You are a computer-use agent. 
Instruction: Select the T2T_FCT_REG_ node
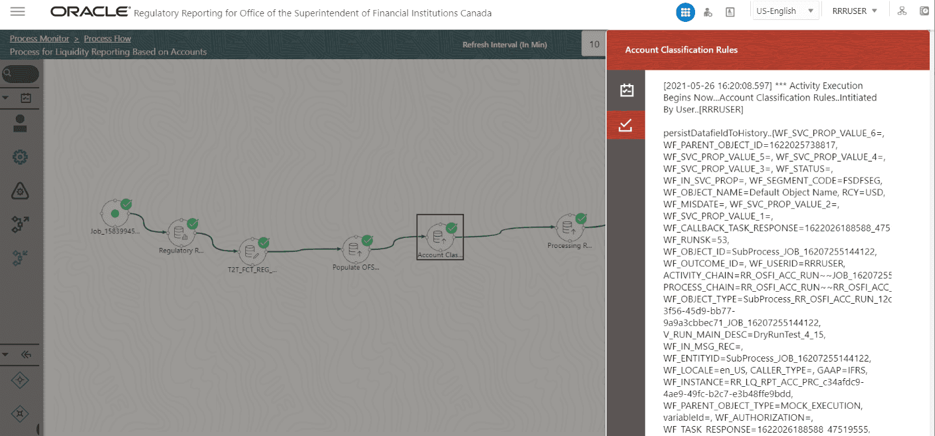pos(251,253)
